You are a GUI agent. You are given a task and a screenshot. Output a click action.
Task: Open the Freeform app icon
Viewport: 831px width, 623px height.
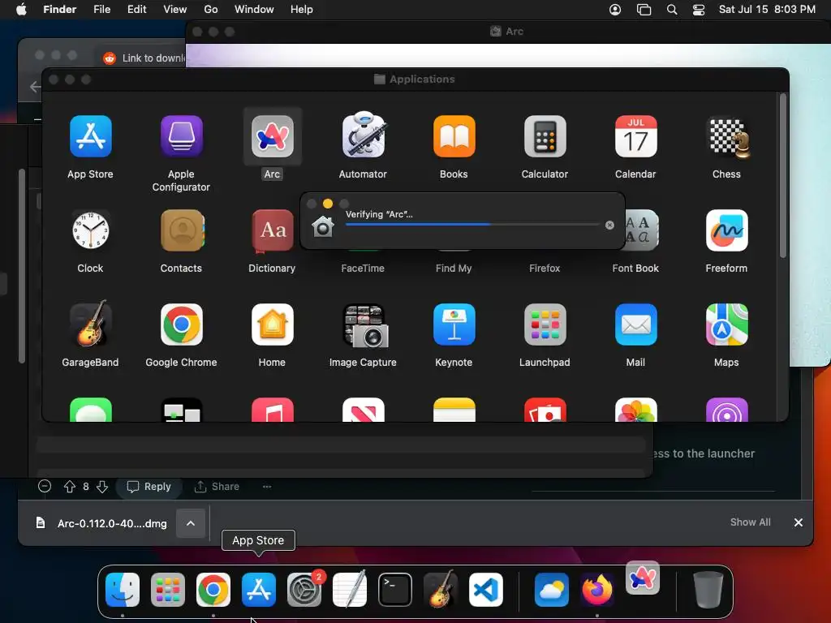(x=726, y=230)
